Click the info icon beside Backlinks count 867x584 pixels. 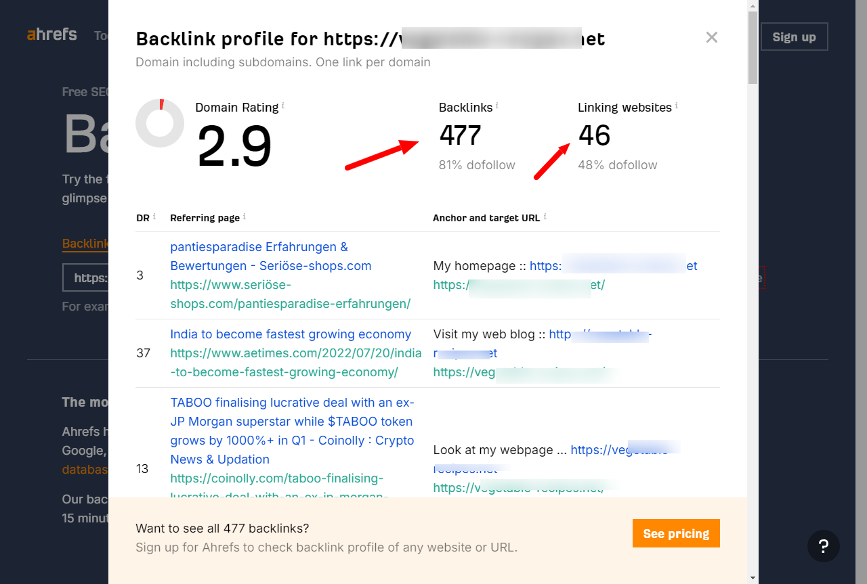pos(498,105)
